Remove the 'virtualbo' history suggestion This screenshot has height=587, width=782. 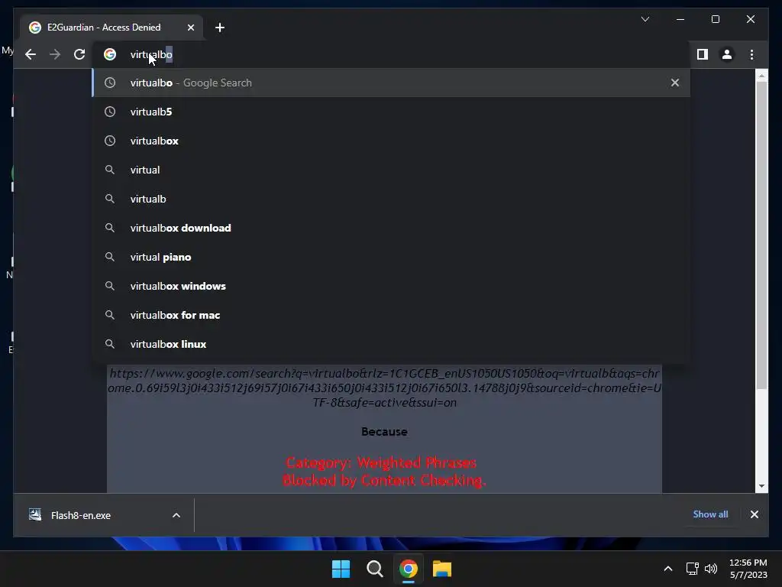pyautogui.click(x=675, y=83)
